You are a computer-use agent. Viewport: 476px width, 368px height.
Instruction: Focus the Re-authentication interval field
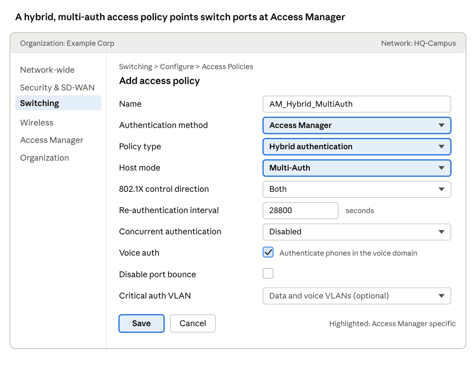point(300,211)
